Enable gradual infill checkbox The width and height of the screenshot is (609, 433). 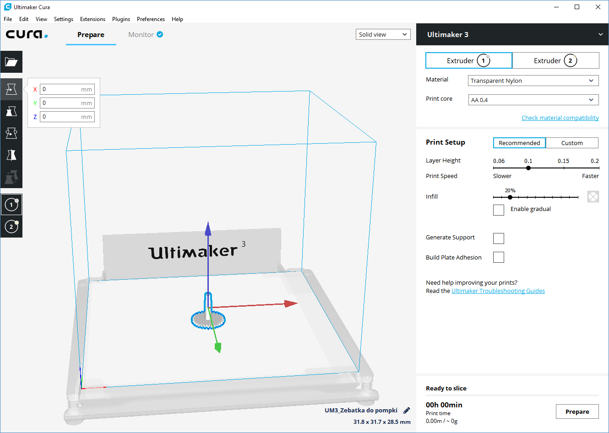click(x=499, y=210)
